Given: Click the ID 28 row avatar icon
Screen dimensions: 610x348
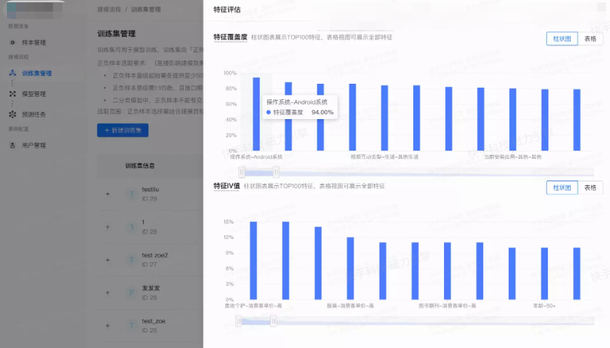Looking at the screenshot, I should [132, 227].
